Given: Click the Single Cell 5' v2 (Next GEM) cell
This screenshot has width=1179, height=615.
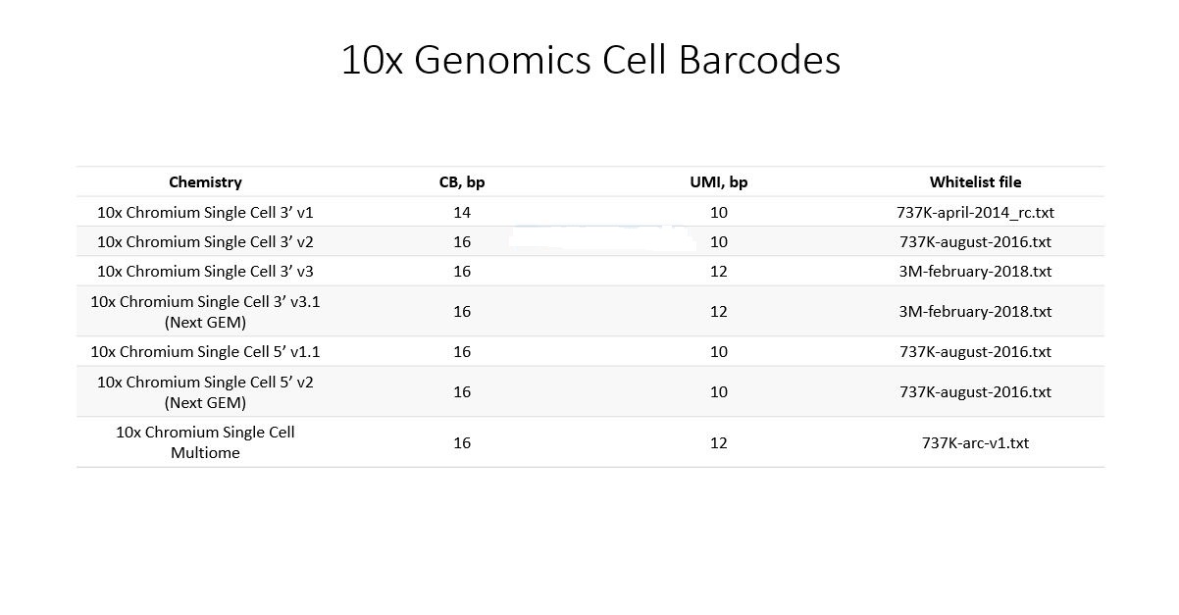Looking at the screenshot, I should tap(205, 391).
